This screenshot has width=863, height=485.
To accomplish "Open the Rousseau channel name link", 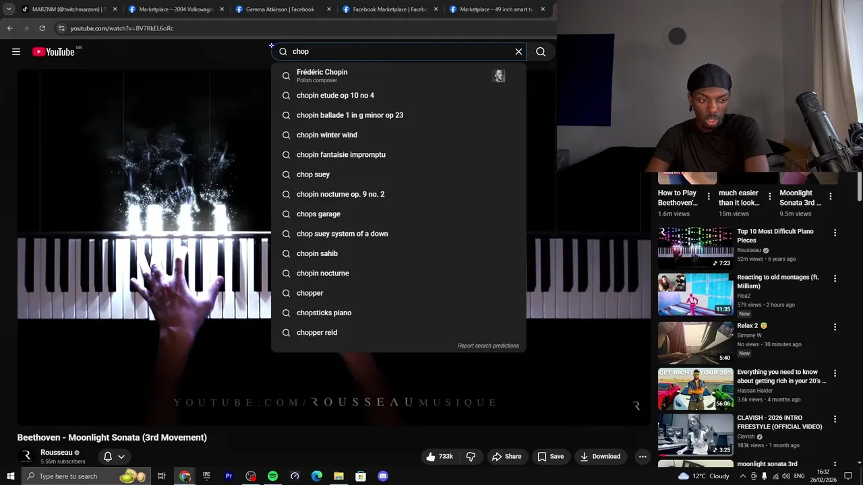I will (x=56, y=453).
